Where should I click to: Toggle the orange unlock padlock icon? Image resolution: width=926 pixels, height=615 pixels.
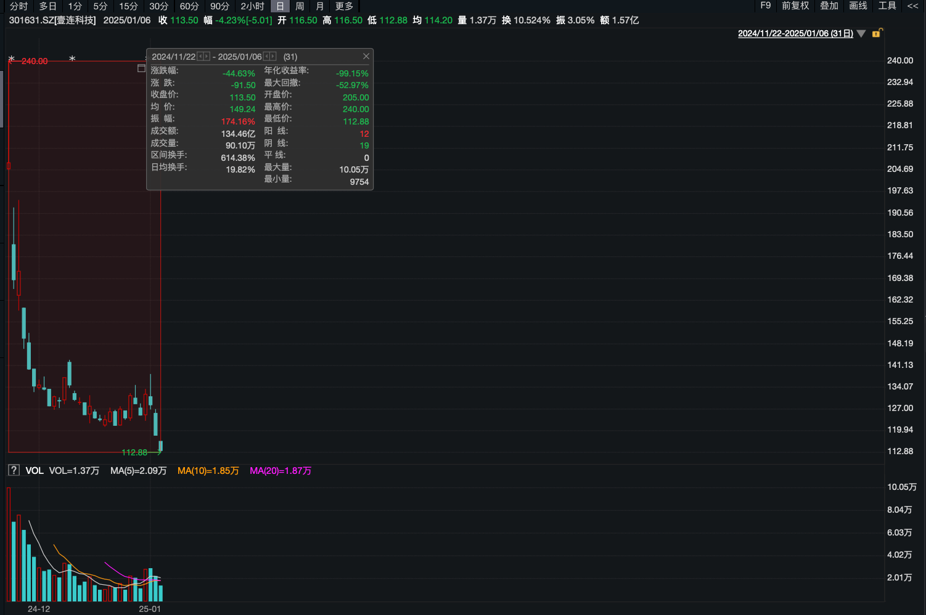click(x=877, y=33)
